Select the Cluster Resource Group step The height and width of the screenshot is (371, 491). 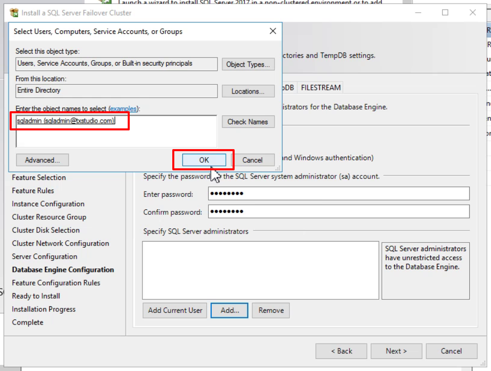[x=49, y=217]
